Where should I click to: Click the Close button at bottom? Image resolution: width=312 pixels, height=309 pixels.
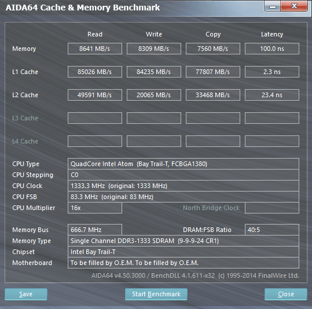(286, 294)
